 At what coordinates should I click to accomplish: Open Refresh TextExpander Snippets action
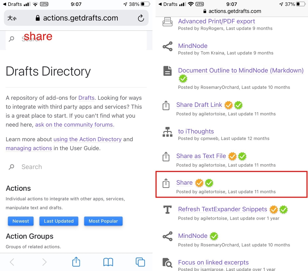click(223, 209)
